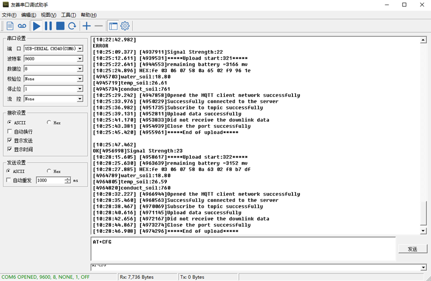Click the log line Signal Strength:23

pyautogui.click(x=138, y=151)
